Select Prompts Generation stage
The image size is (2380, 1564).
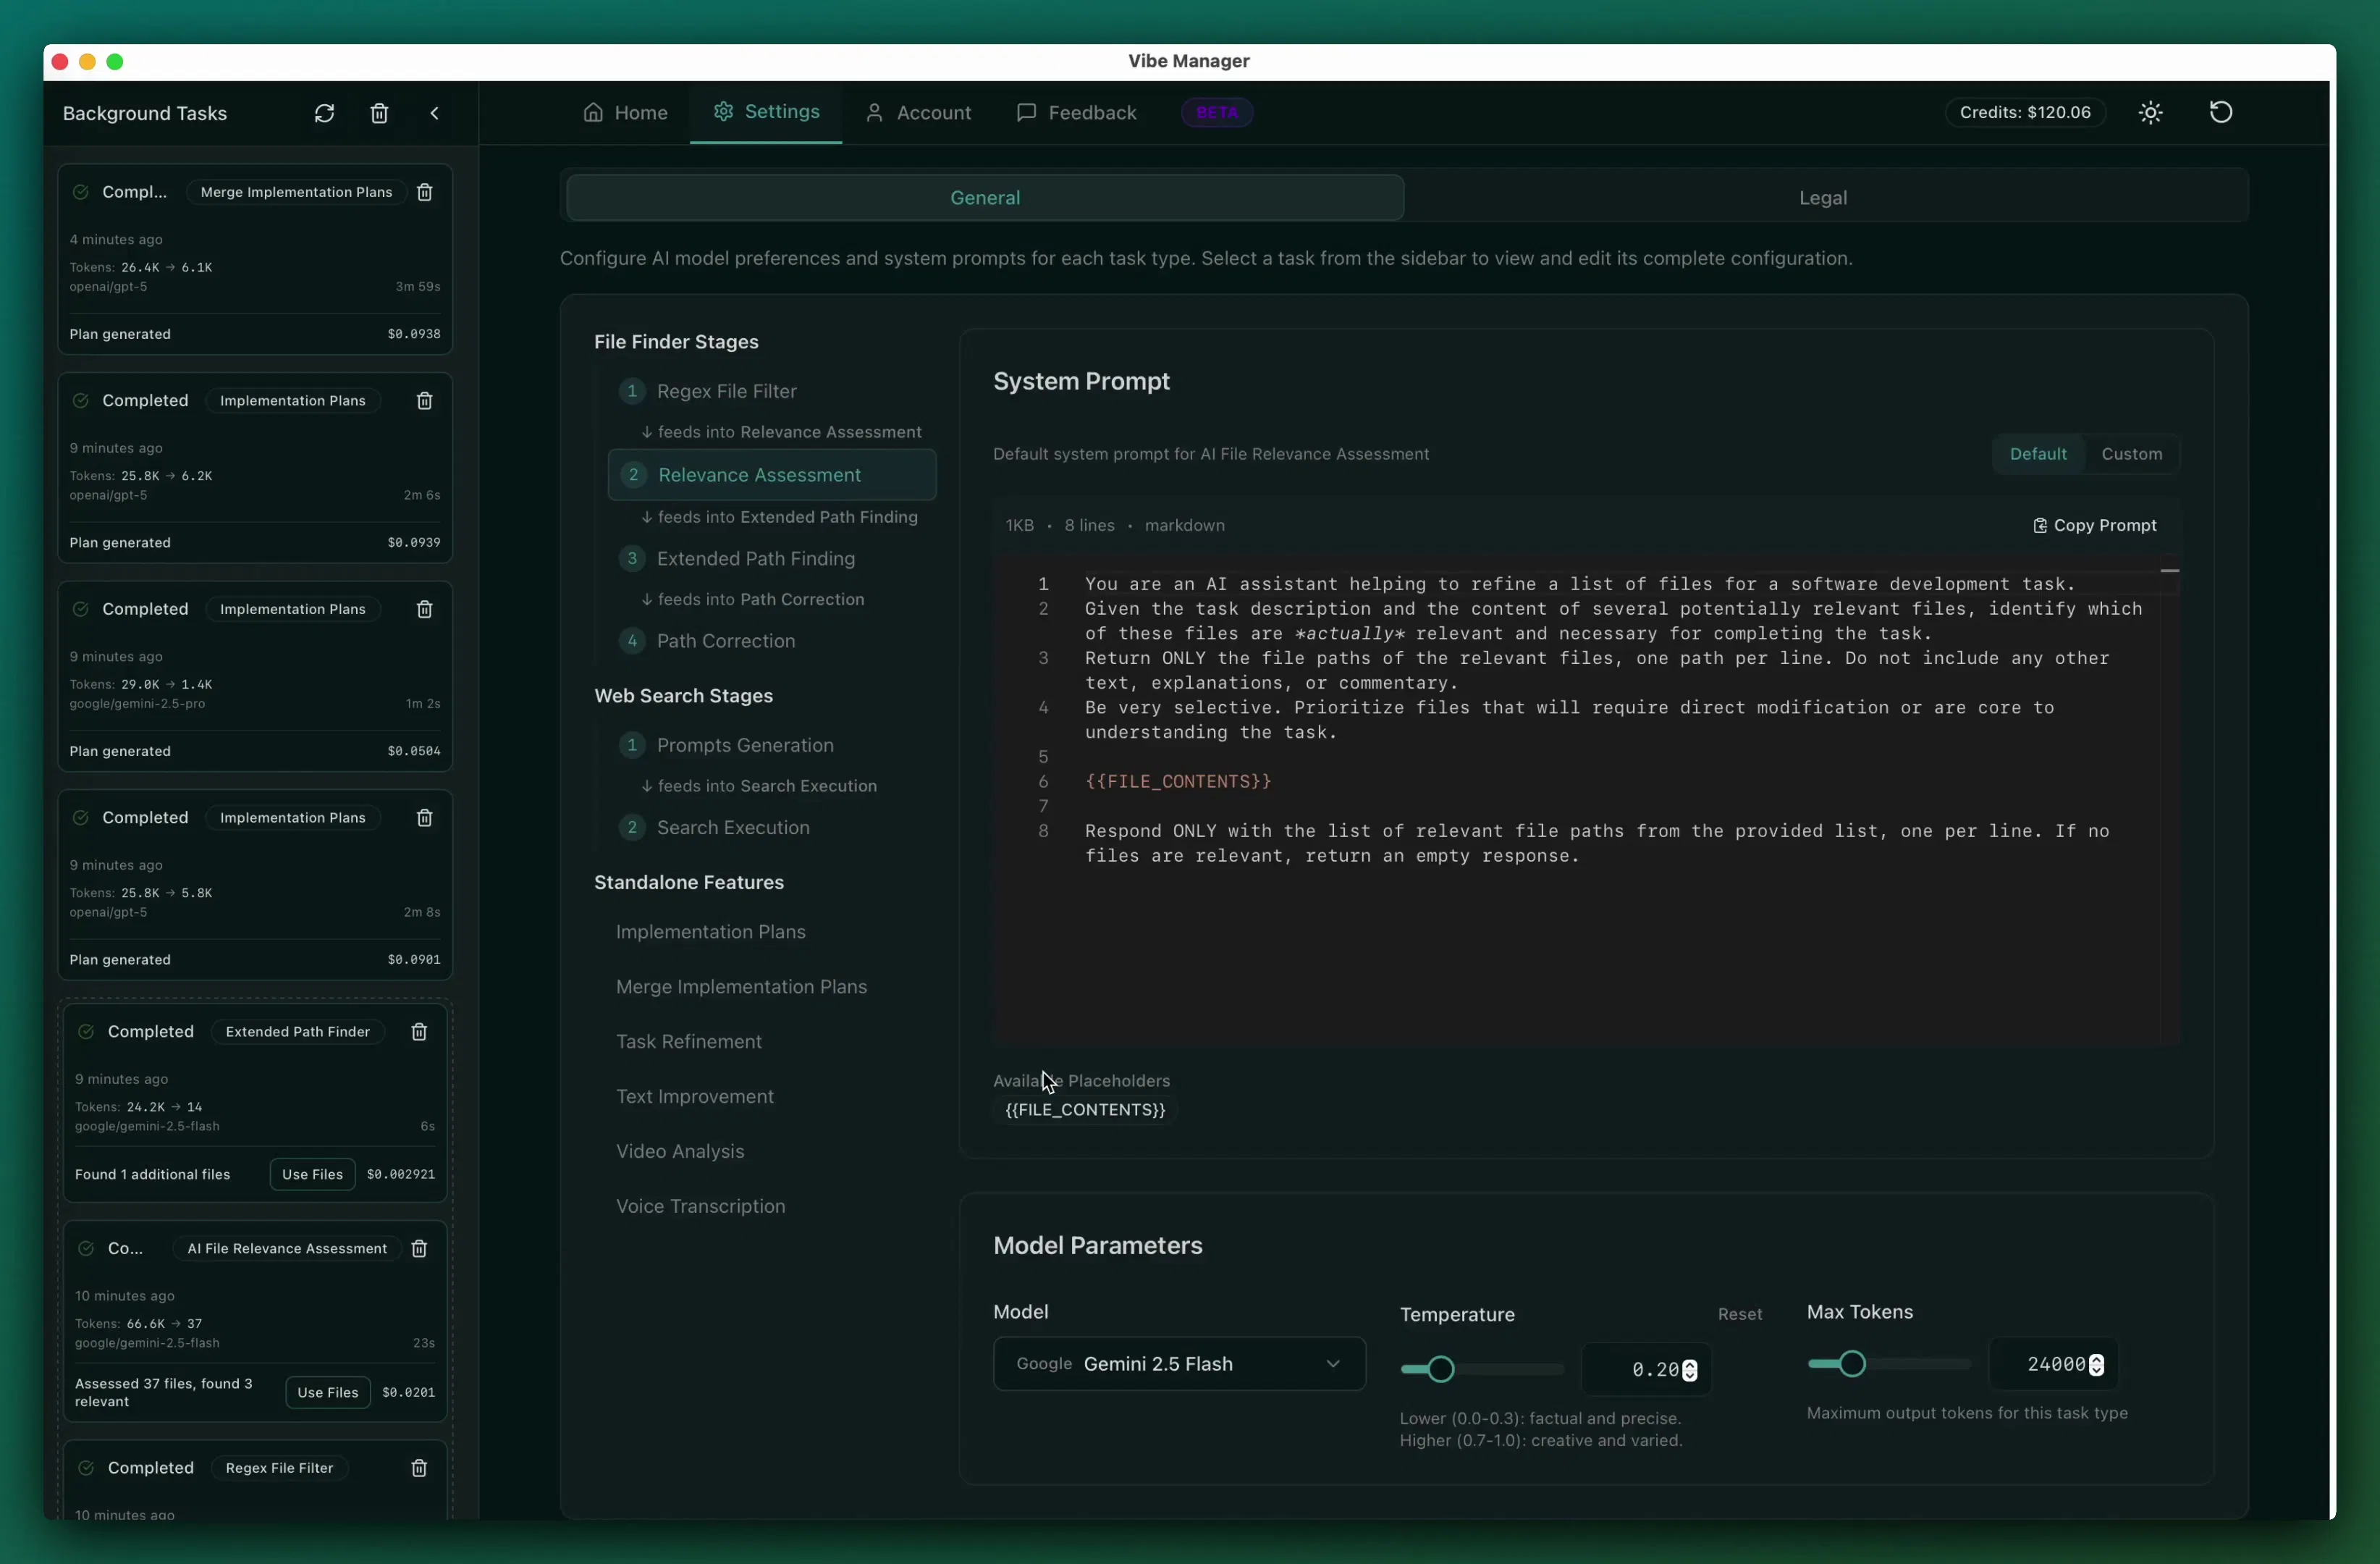coord(772,745)
